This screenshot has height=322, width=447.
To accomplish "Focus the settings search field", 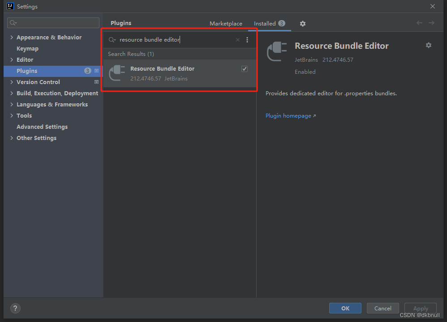I will pyautogui.click(x=53, y=23).
